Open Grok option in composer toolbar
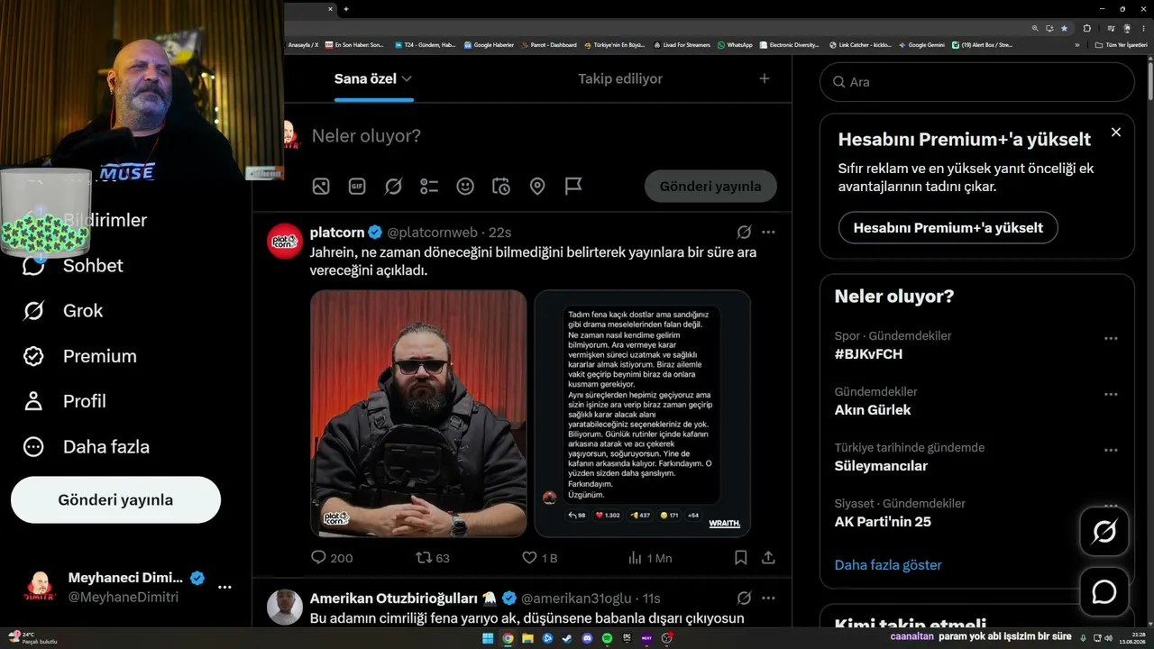This screenshot has width=1154, height=649. (393, 187)
